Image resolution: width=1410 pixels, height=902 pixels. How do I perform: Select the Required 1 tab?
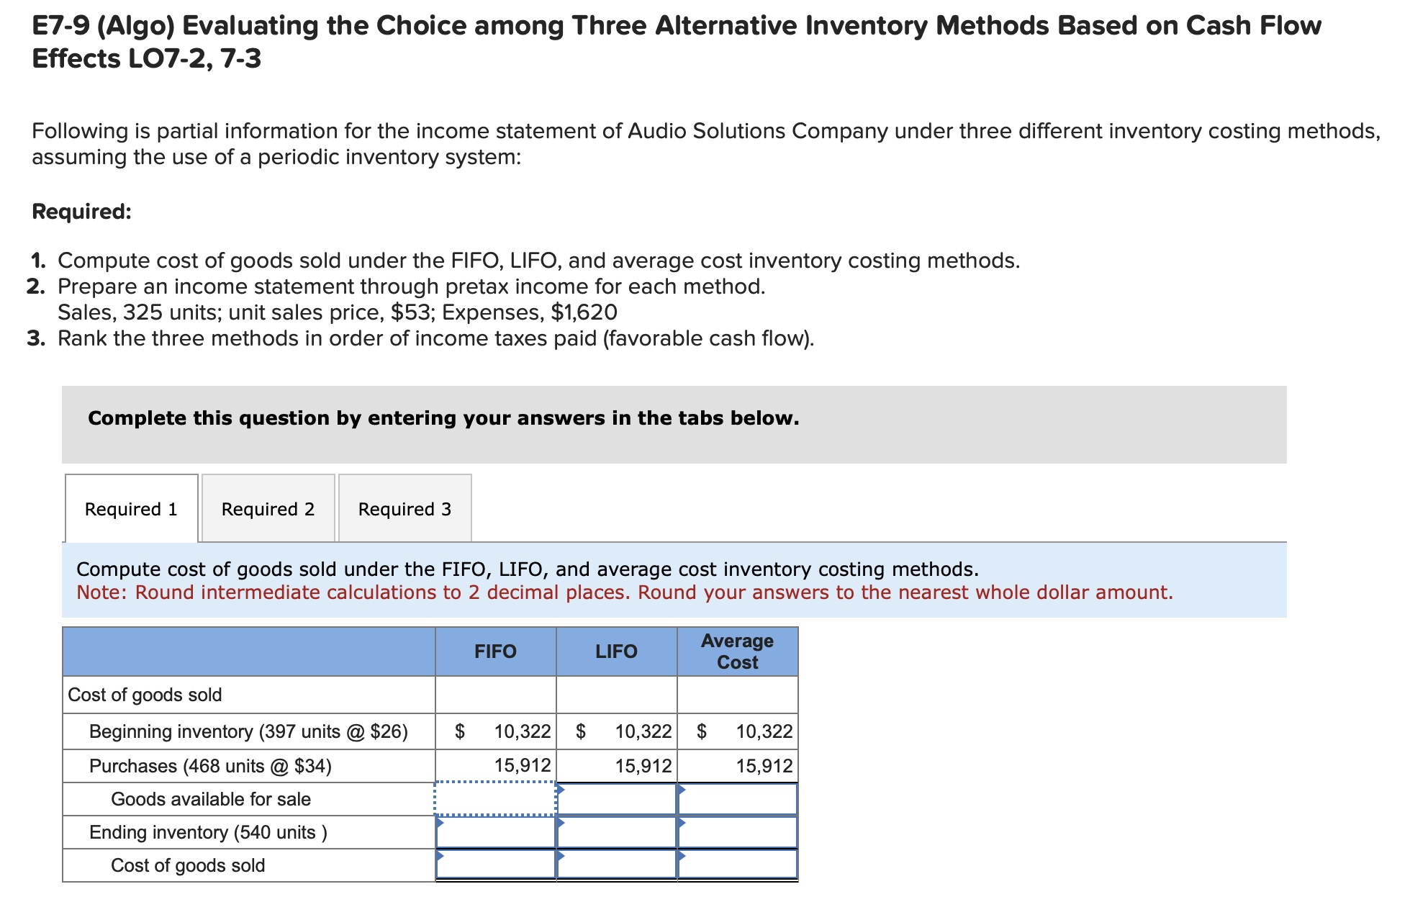point(130,509)
